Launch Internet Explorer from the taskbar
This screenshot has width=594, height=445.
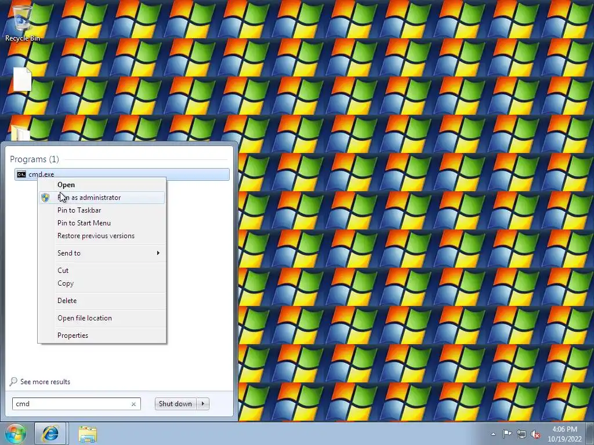[x=50, y=433]
